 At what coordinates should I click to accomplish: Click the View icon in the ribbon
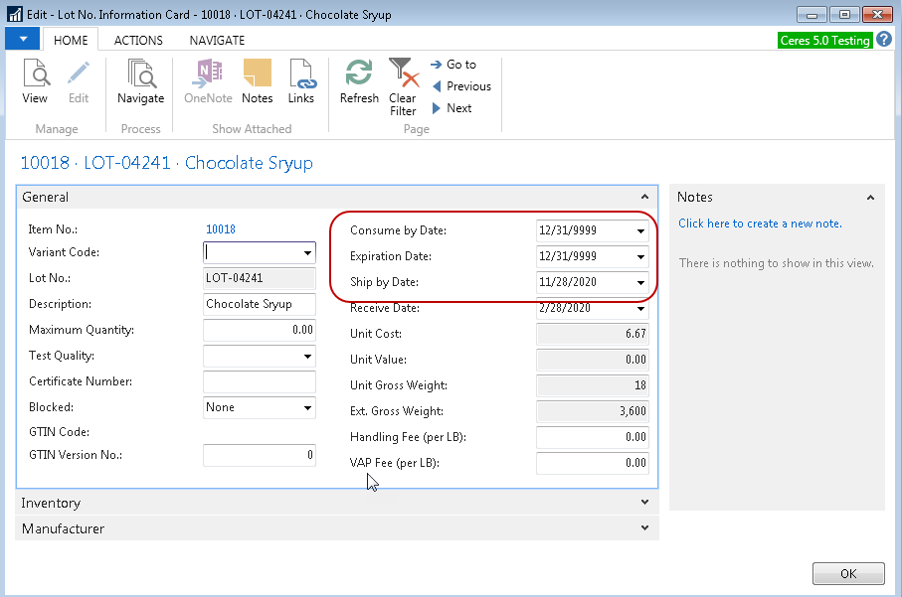pos(35,81)
